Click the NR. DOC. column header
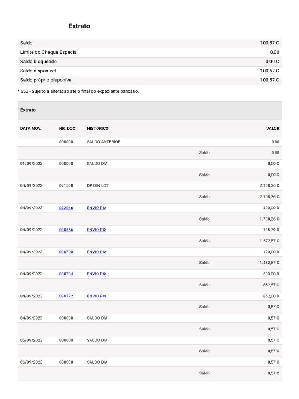 coord(68,129)
